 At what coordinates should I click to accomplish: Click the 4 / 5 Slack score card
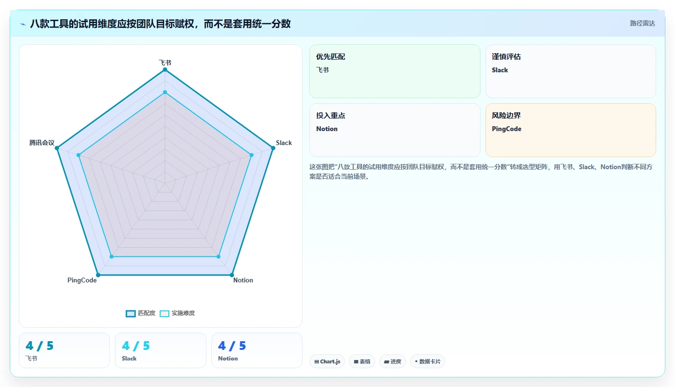click(x=161, y=350)
